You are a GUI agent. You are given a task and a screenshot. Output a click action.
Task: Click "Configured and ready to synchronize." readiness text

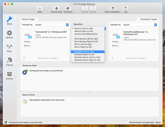(46, 71)
